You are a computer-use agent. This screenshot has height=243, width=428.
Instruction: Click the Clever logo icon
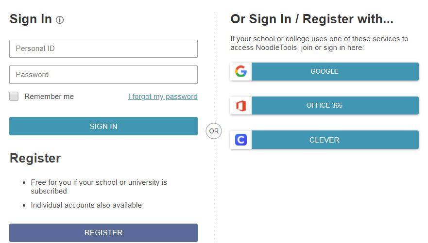tap(241, 140)
